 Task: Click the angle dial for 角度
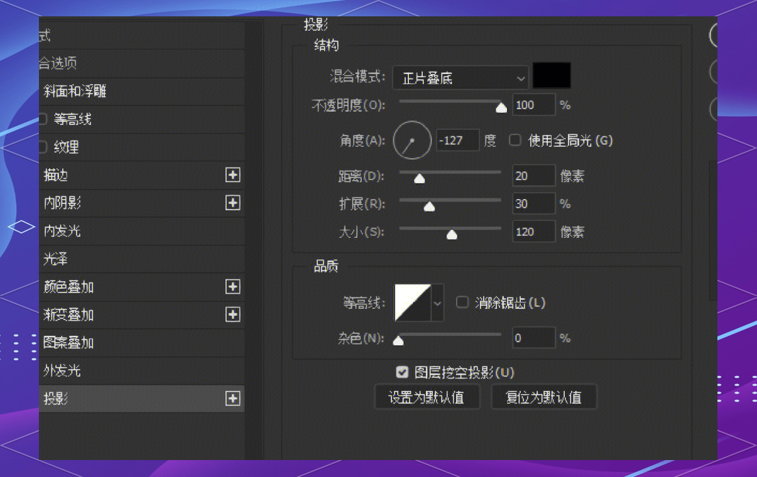click(412, 141)
